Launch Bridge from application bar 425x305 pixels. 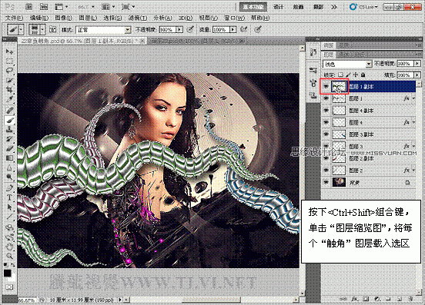[x=28, y=7]
